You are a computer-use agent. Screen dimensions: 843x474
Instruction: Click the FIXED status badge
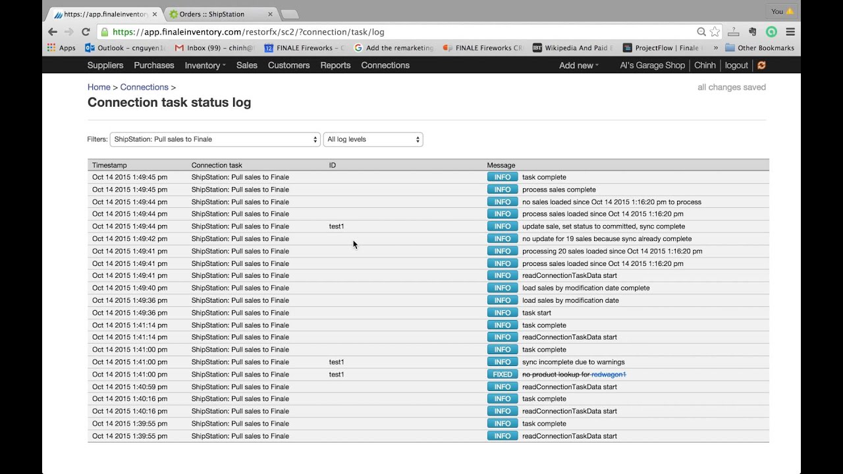pos(503,375)
